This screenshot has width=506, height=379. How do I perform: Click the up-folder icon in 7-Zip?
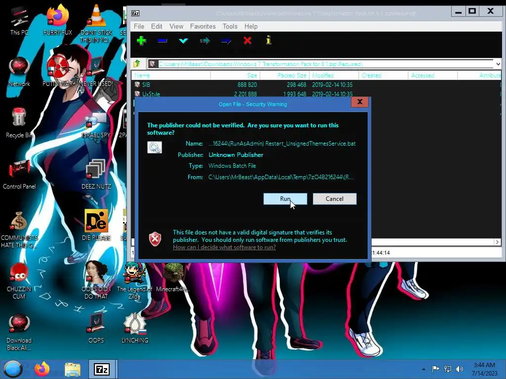137,64
